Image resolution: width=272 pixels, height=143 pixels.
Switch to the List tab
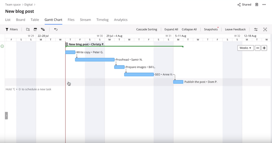point(8,20)
